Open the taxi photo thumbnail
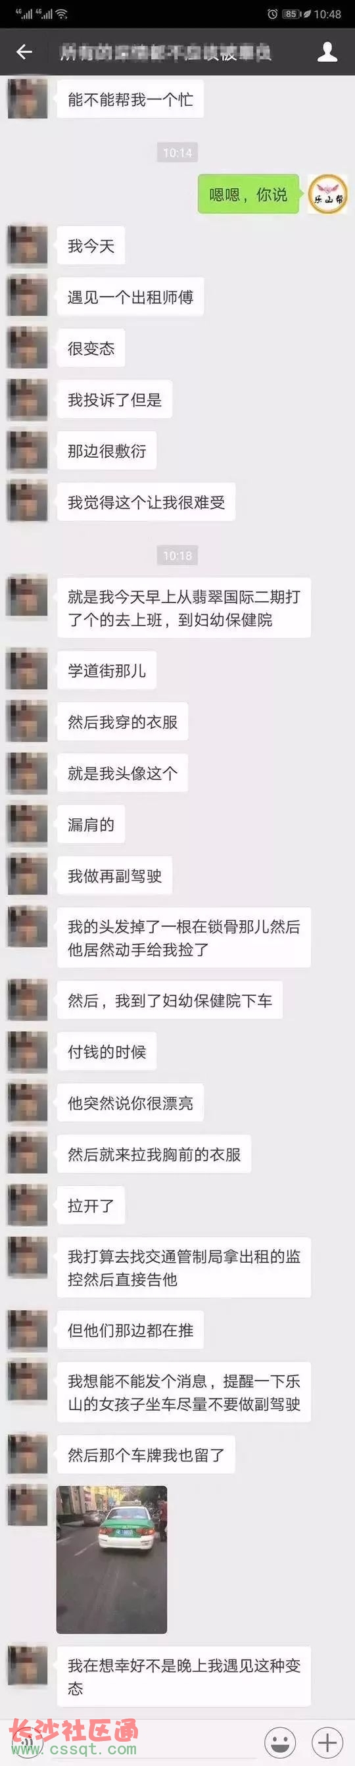 pyautogui.click(x=112, y=1559)
